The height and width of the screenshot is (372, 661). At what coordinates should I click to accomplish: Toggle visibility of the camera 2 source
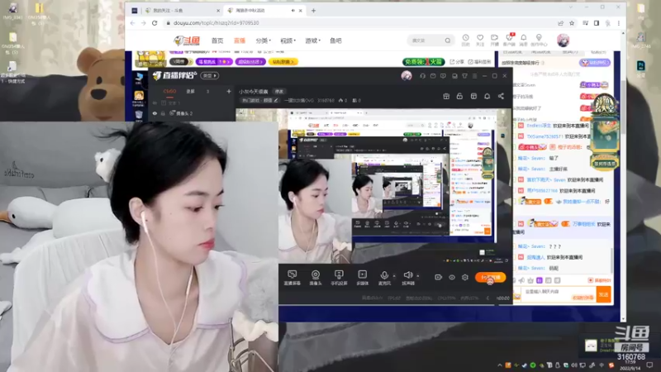(155, 113)
